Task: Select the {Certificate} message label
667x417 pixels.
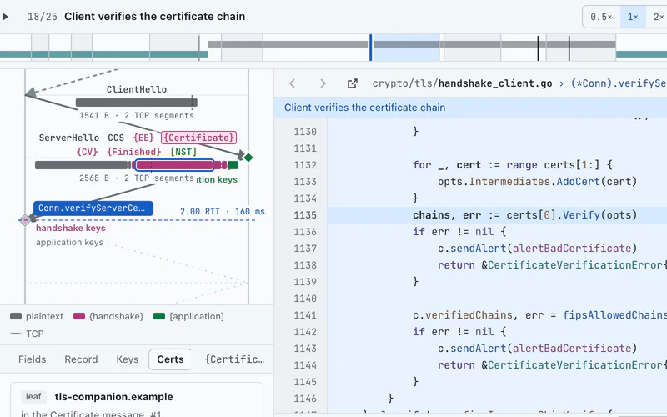Action: 198,138
